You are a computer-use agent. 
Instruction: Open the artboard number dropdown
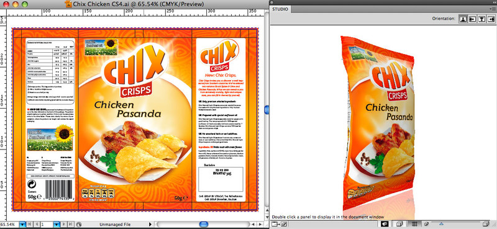[x=57, y=224]
